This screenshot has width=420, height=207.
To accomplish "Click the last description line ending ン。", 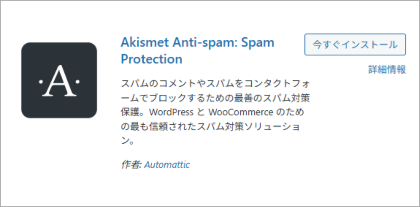I will 128,141.
